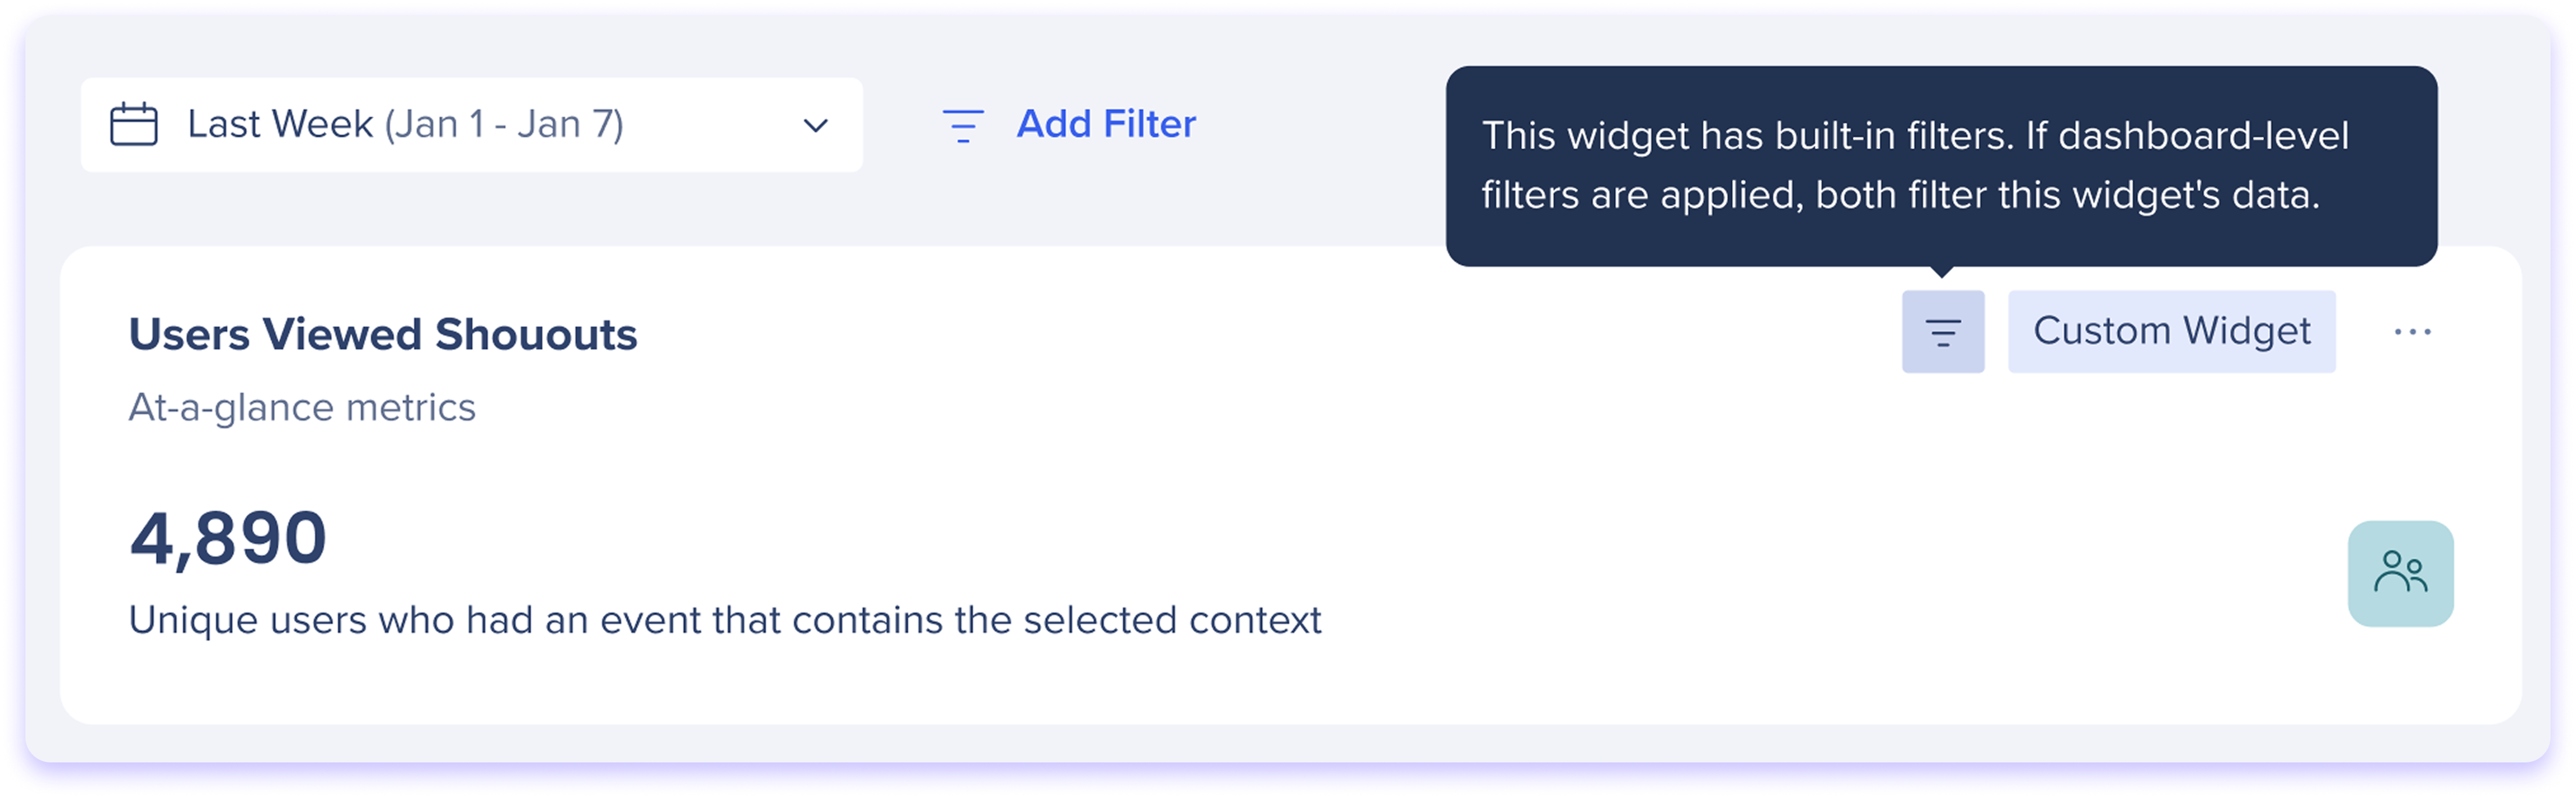Viewport: 2576px width, 798px height.
Task: Click the widget built-in filters icon button
Action: point(1943,332)
